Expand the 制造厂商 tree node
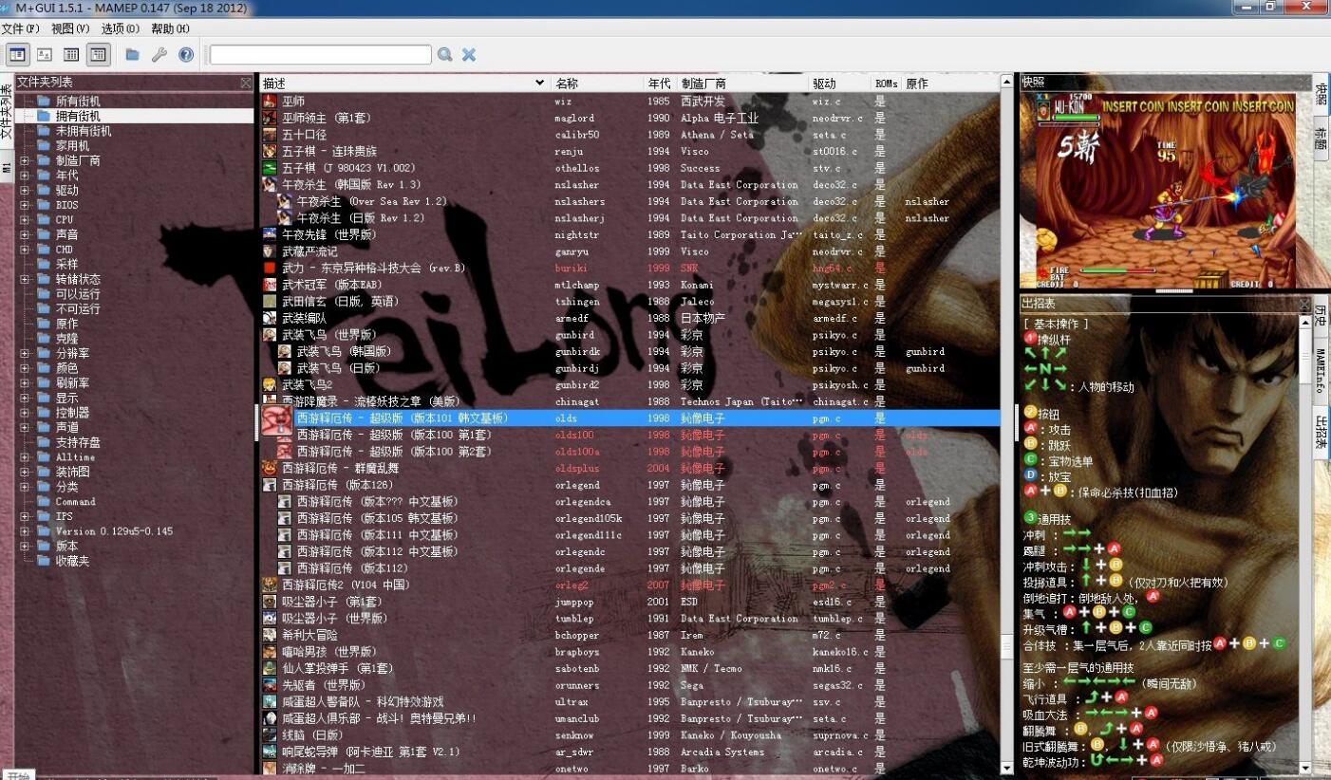The height and width of the screenshot is (780, 1331). (x=24, y=160)
